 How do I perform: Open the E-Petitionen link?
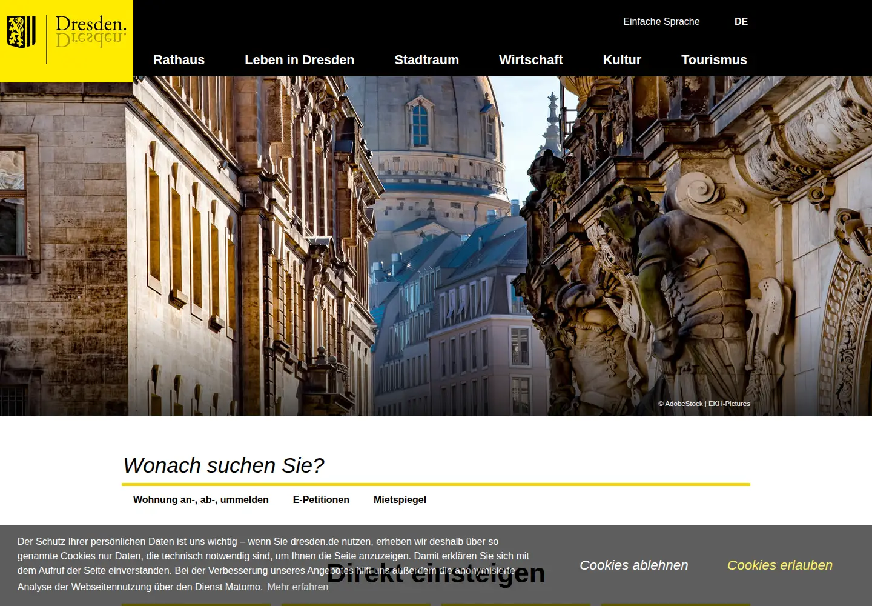(x=321, y=499)
